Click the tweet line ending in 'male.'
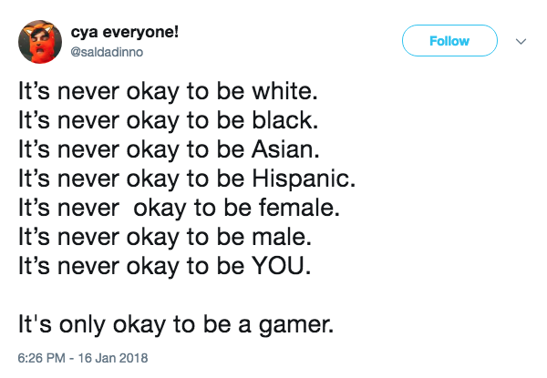The height and width of the screenshot is (378, 547). [x=165, y=238]
